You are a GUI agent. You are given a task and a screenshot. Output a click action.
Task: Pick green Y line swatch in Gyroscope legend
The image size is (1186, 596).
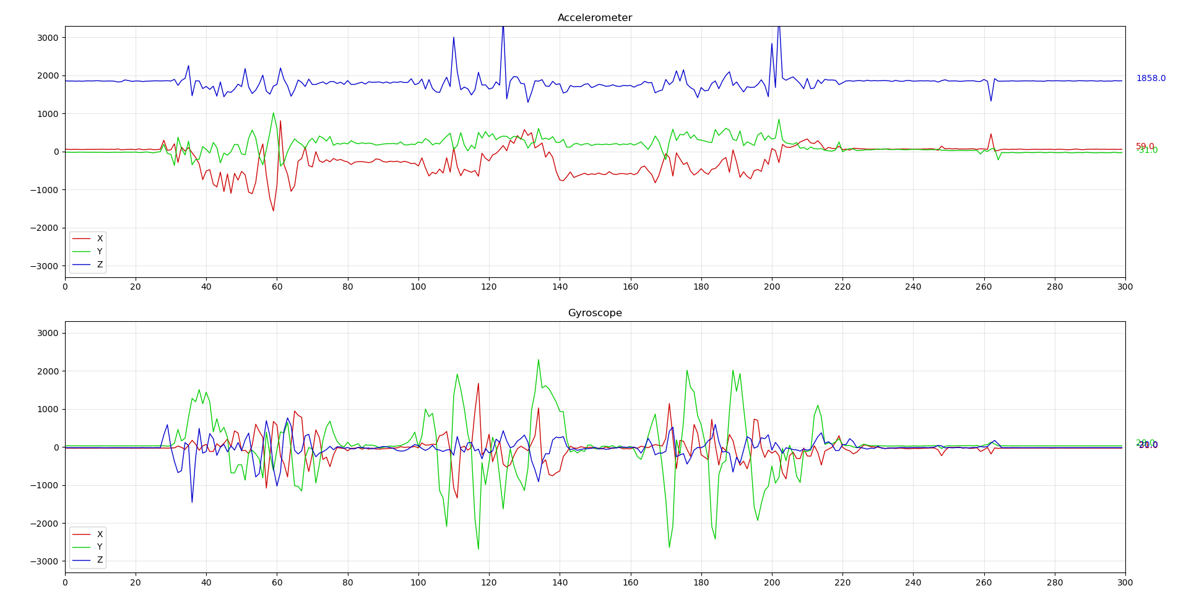(x=81, y=547)
